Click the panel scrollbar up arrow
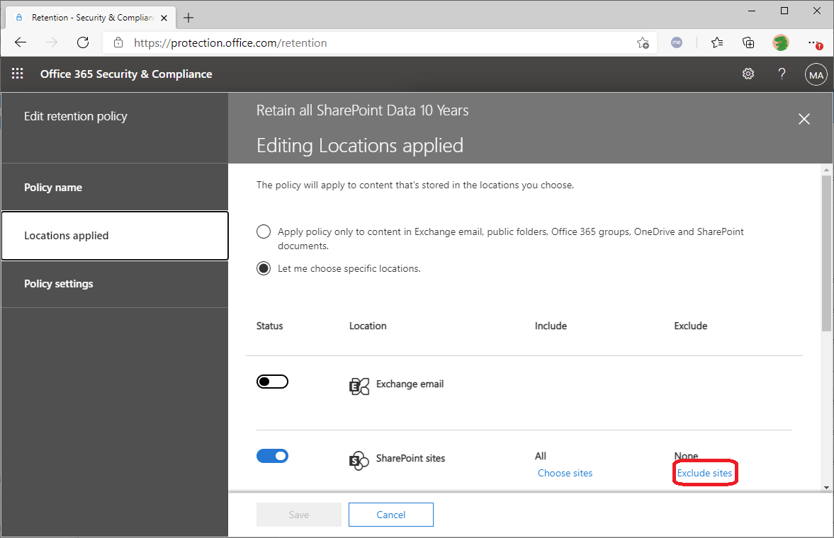The height and width of the screenshot is (538, 834). point(826,170)
